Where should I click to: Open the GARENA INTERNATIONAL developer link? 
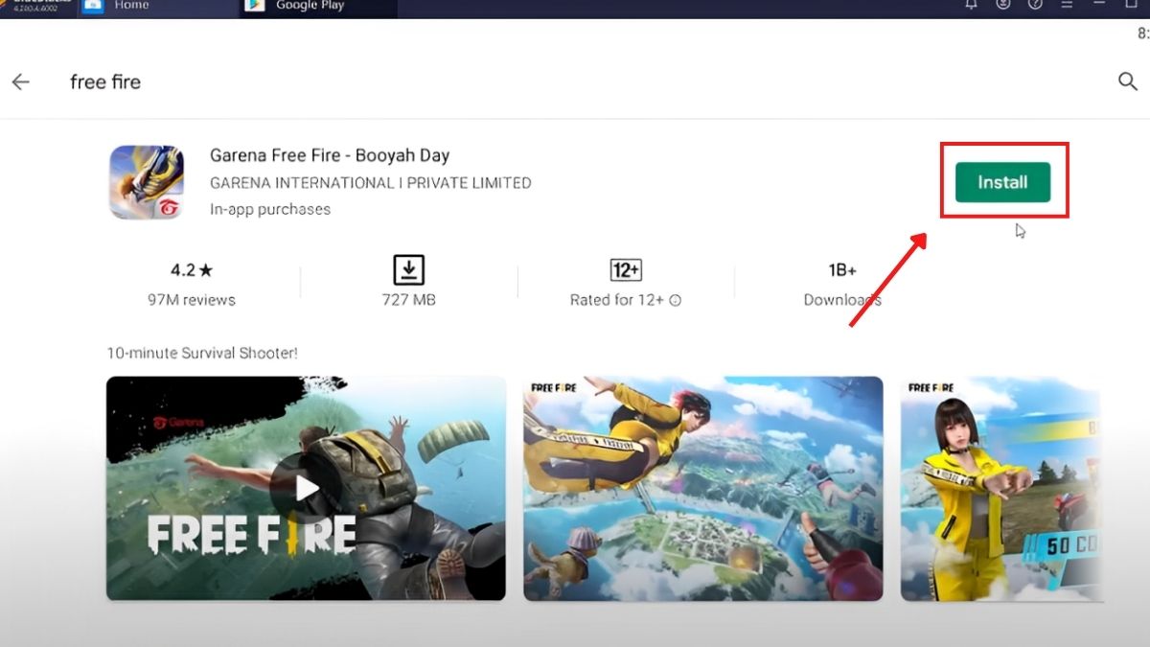click(370, 183)
